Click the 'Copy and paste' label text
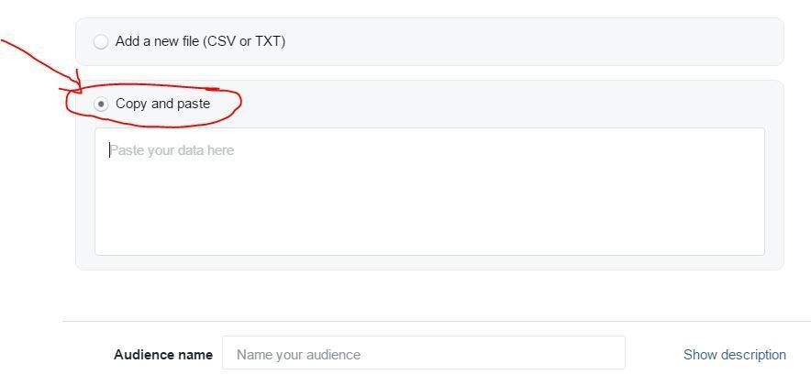Screen dimensions: 811x386 coord(162,104)
